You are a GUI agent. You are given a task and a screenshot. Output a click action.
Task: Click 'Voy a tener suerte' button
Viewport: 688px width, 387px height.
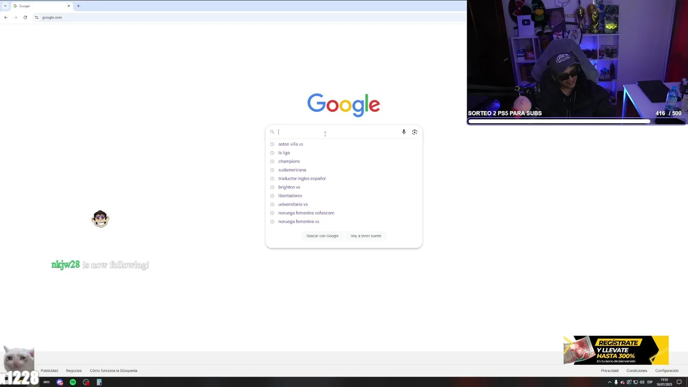point(366,236)
